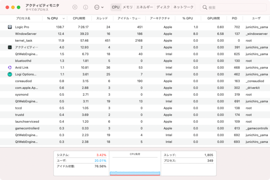This screenshot has height=180, width=270.
Task: Switch to the ネットワーク tab
Action: (x=183, y=7)
